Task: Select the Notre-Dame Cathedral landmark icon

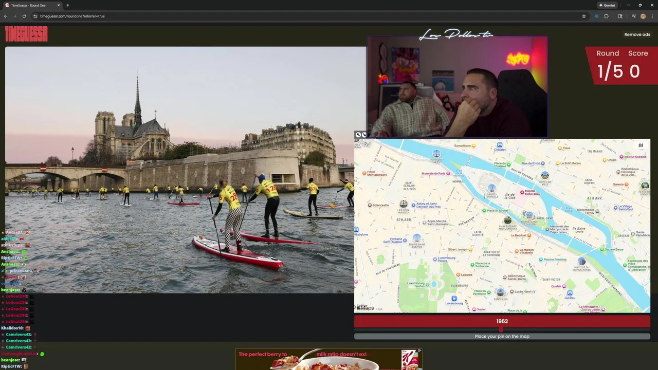Action: [529, 216]
